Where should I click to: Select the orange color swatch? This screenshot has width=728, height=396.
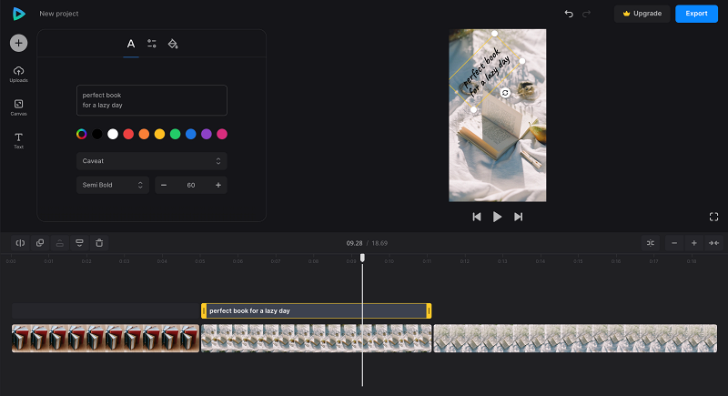[144, 134]
